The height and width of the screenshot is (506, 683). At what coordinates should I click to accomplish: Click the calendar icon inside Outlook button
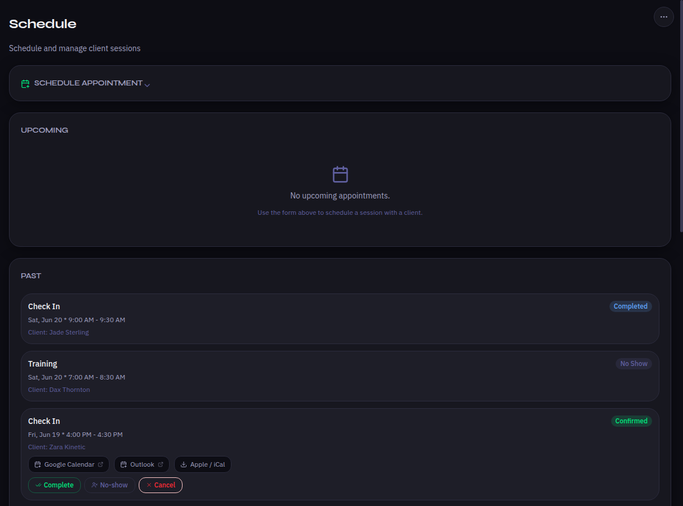point(124,465)
